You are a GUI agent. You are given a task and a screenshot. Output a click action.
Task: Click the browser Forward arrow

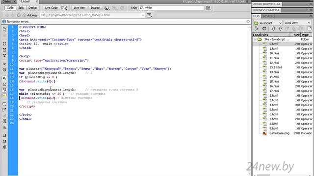point(13,15)
